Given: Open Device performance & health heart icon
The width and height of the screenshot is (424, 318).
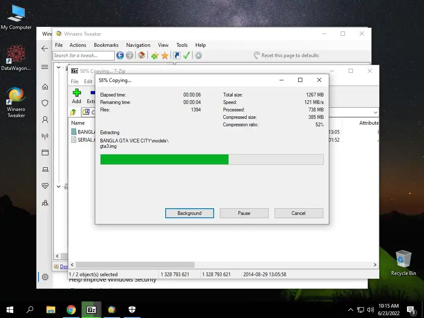Looking at the screenshot, I should point(45,186).
